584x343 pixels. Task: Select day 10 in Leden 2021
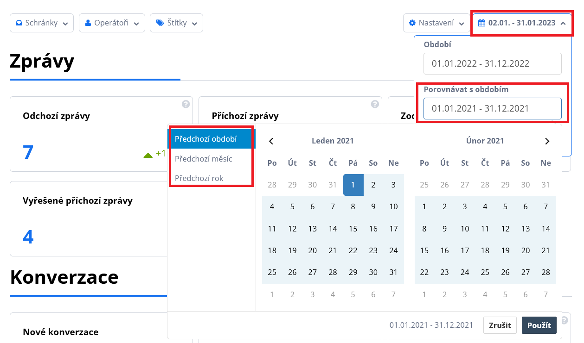click(x=394, y=206)
